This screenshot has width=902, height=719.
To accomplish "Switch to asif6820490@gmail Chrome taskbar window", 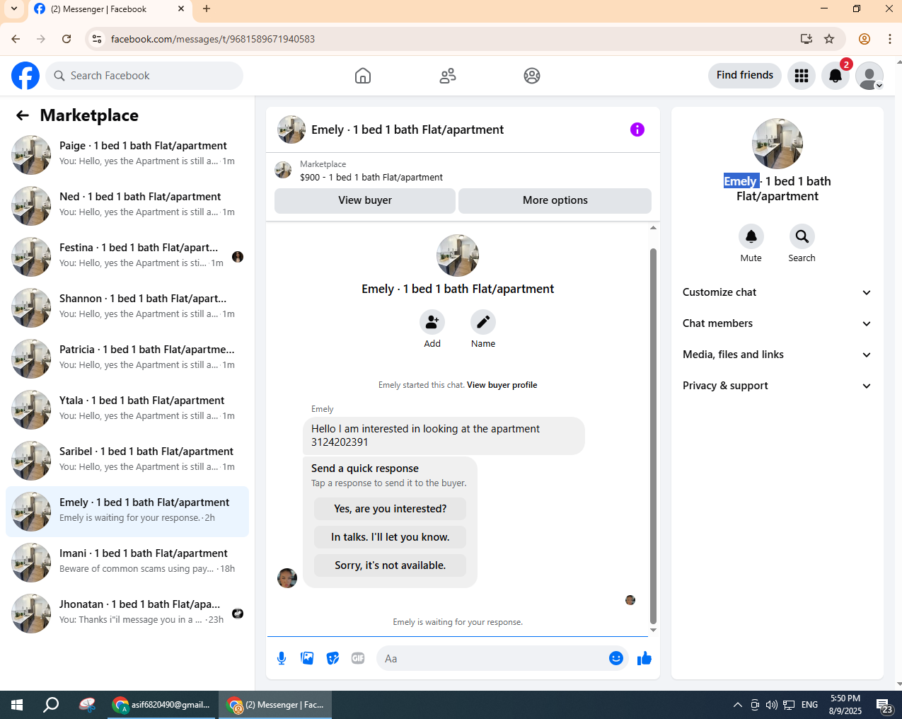I will pyautogui.click(x=162, y=705).
